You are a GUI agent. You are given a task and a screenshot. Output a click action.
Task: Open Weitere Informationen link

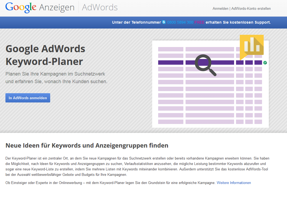[x=234, y=183]
